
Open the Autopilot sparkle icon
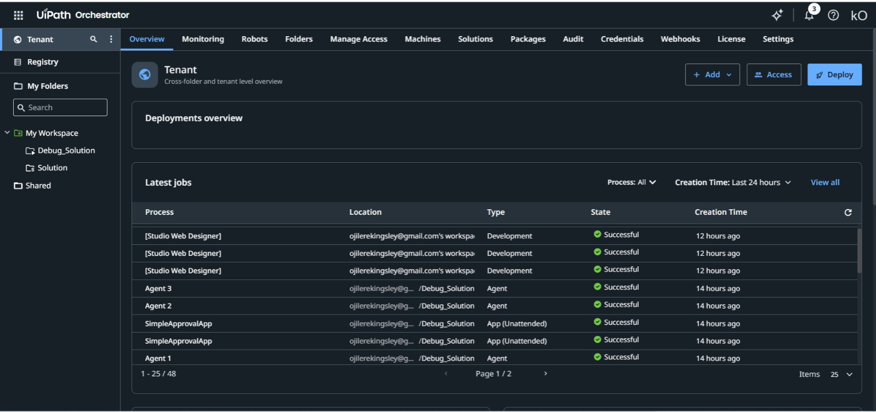[x=777, y=15]
